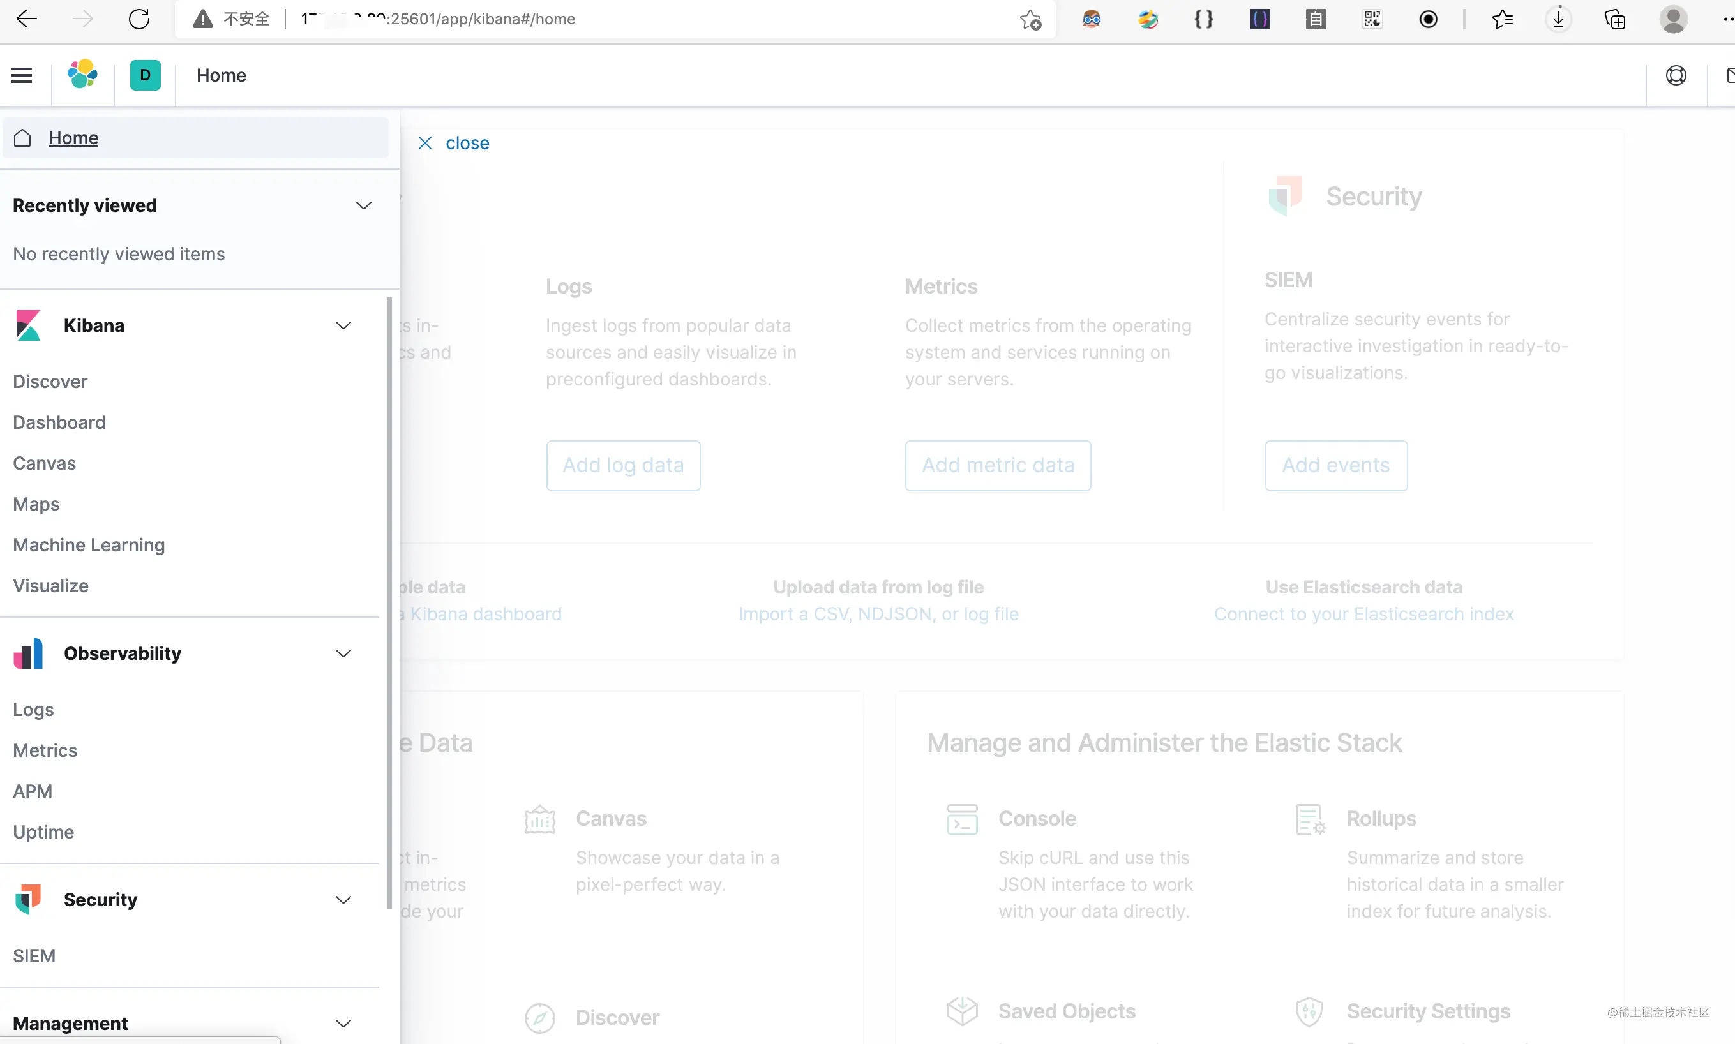Open the QR code browser extension
This screenshot has height=1044, width=1735.
(x=1372, y=19)
